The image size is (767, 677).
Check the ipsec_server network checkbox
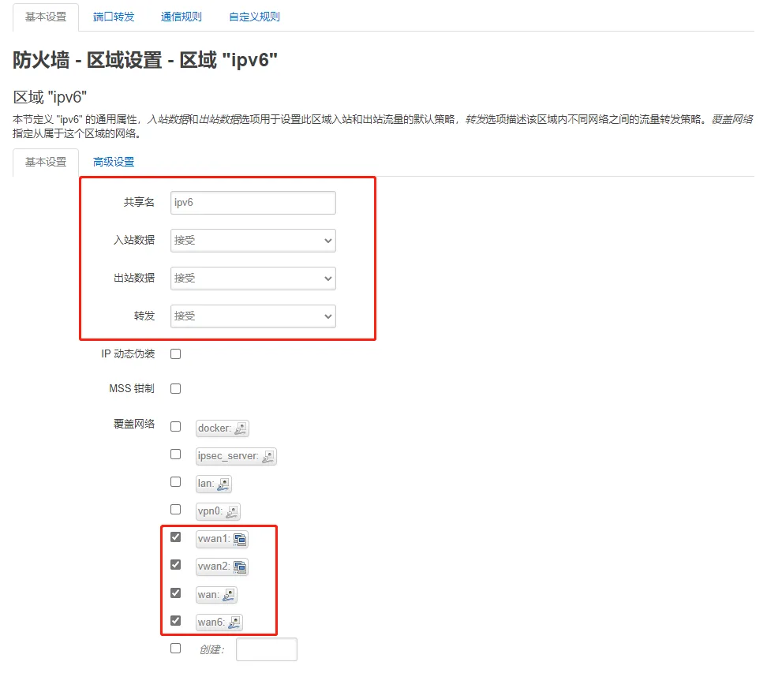pyautogui.click(x=176, y=454)
